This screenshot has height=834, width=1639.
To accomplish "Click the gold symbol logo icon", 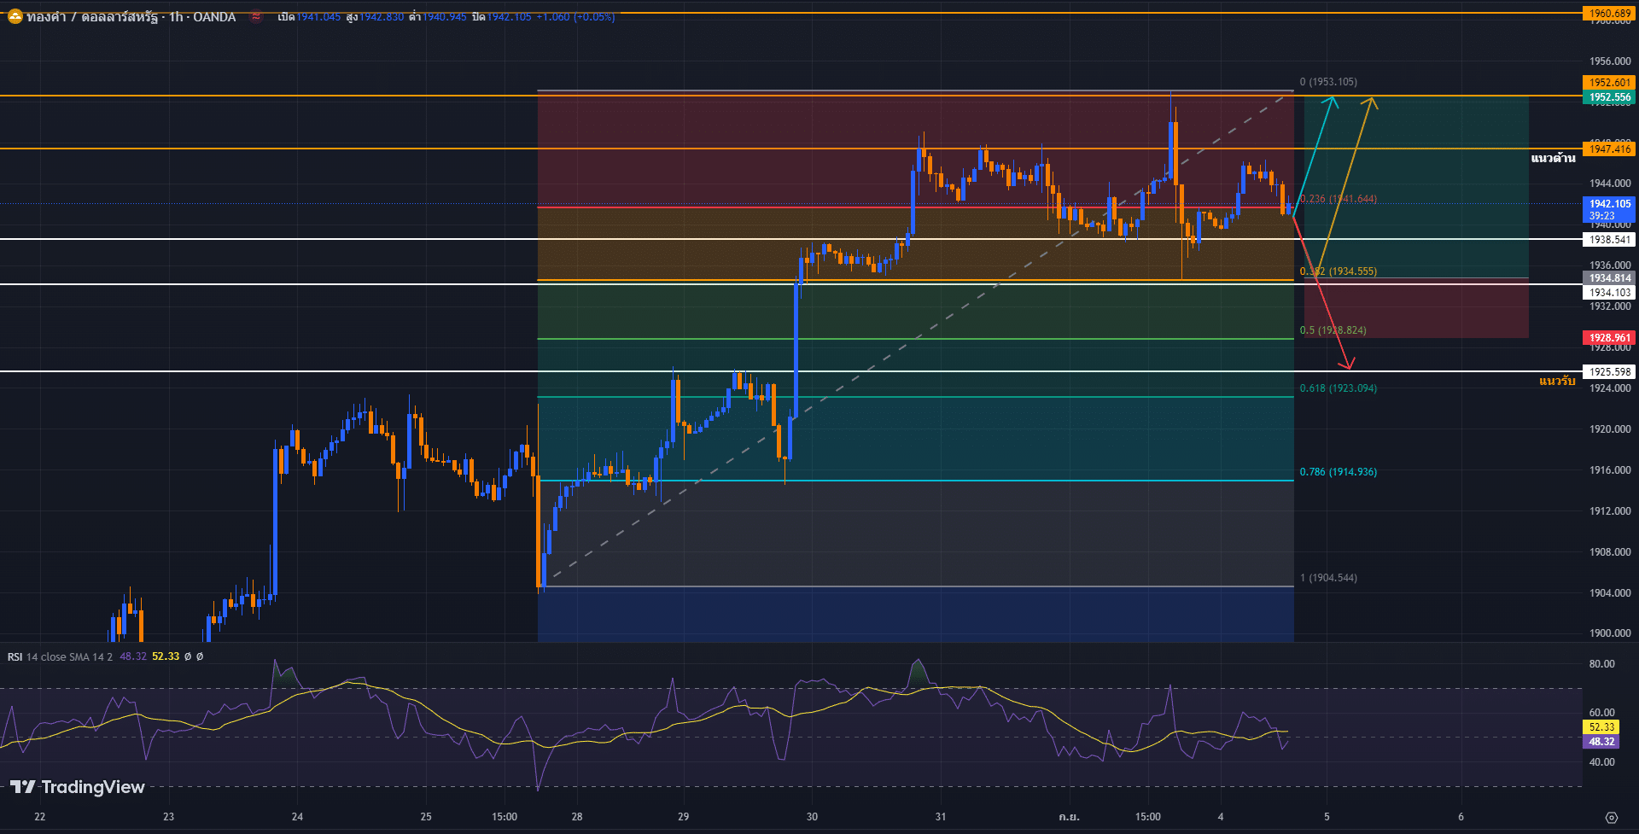I will pos(15,16).
